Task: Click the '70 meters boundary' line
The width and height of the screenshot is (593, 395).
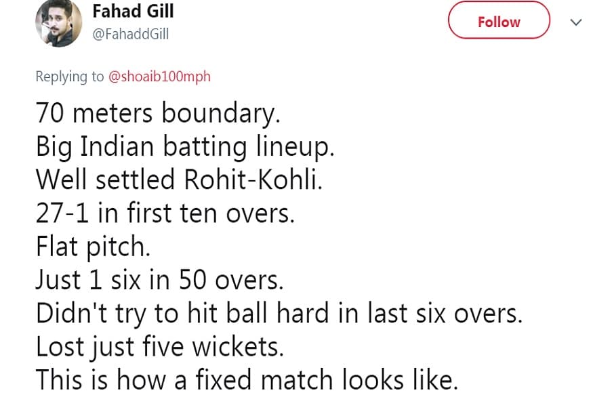Action: pyautogui.click(x=158, y=113)
